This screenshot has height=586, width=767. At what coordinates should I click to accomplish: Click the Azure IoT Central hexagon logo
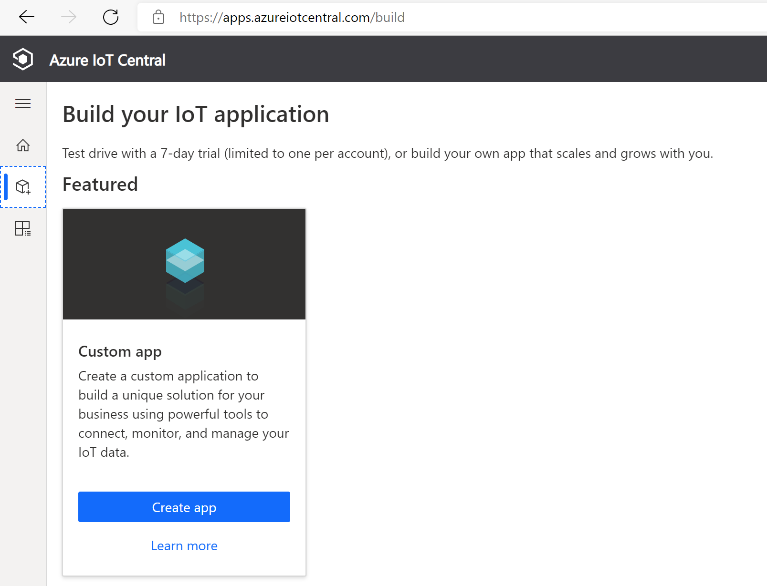(x=23, y=59)
